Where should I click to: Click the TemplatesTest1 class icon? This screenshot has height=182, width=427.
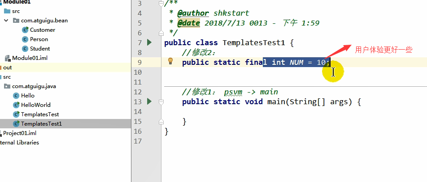point(16,124)
